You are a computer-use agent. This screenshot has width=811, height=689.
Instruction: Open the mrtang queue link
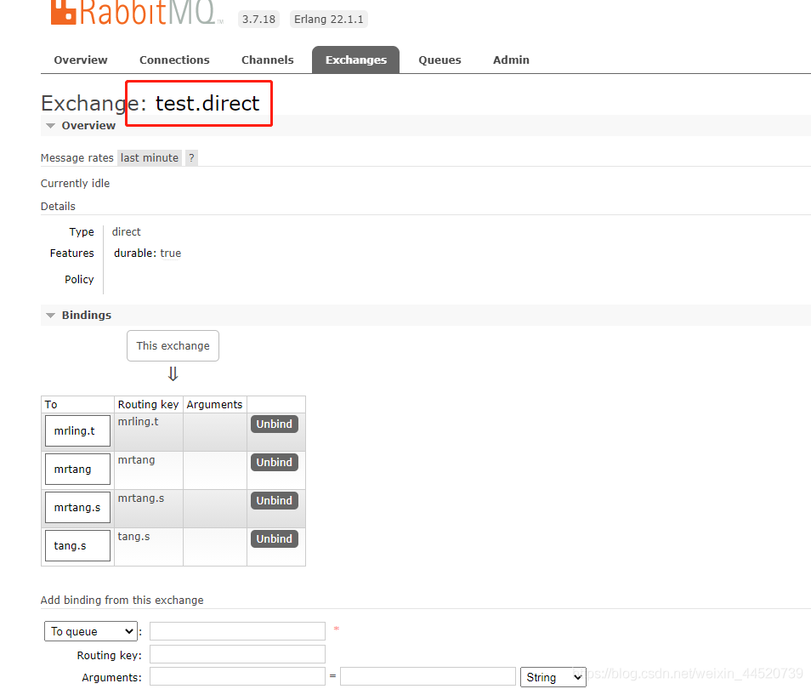[x=77, y=469]
